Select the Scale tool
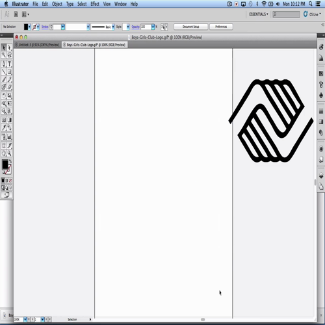Screen dimensions: 325x325 coord(9,96)
